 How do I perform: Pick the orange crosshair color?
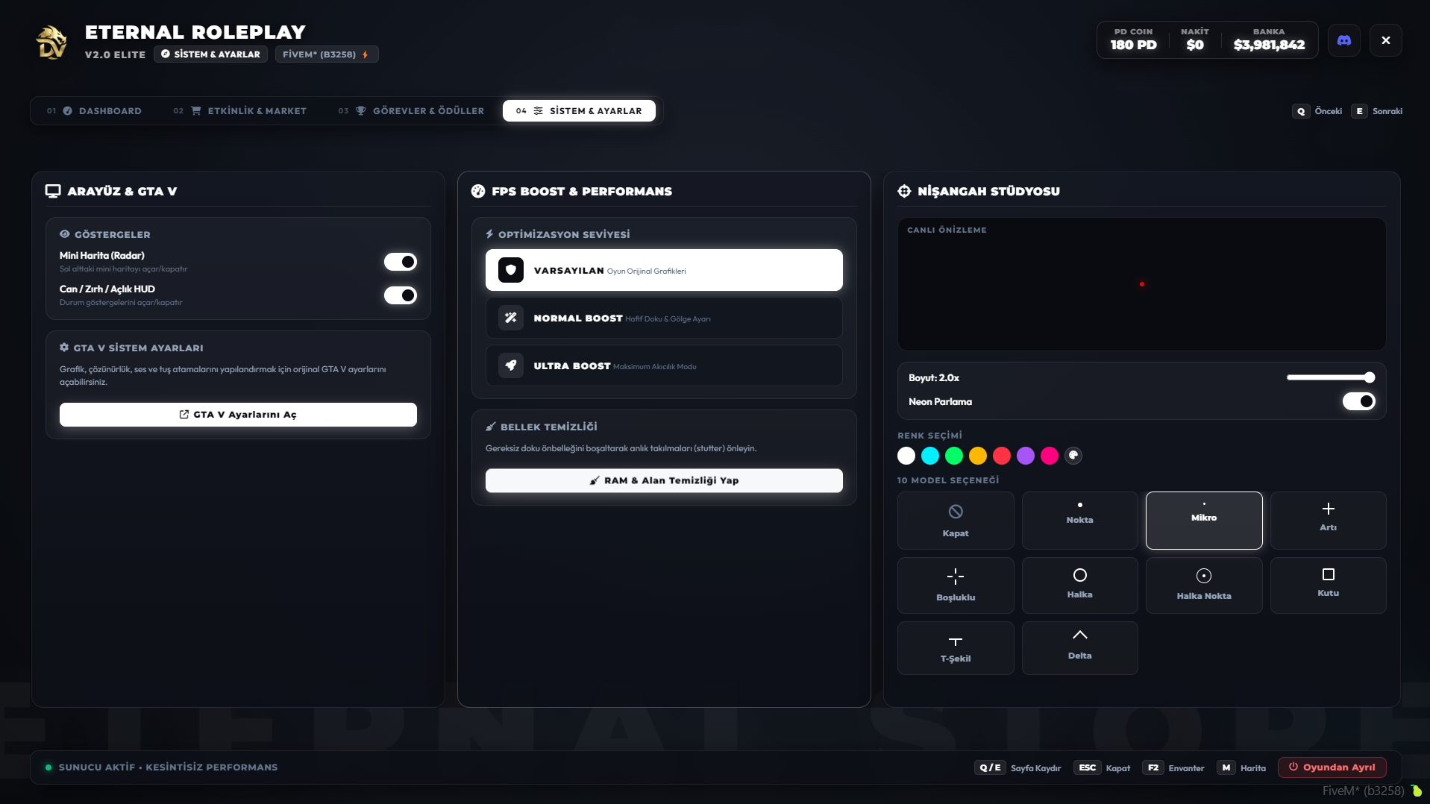pyautogui.click(x=977, y=456)
